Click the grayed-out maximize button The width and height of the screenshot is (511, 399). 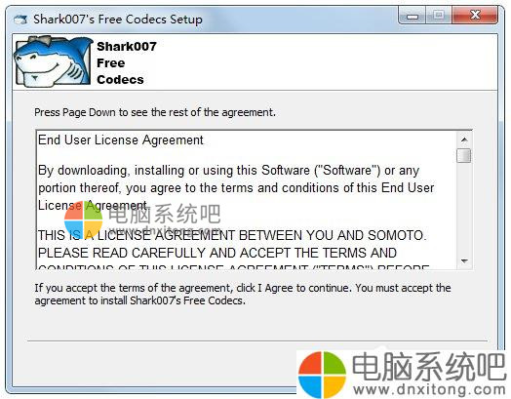[x=439, y=16]
